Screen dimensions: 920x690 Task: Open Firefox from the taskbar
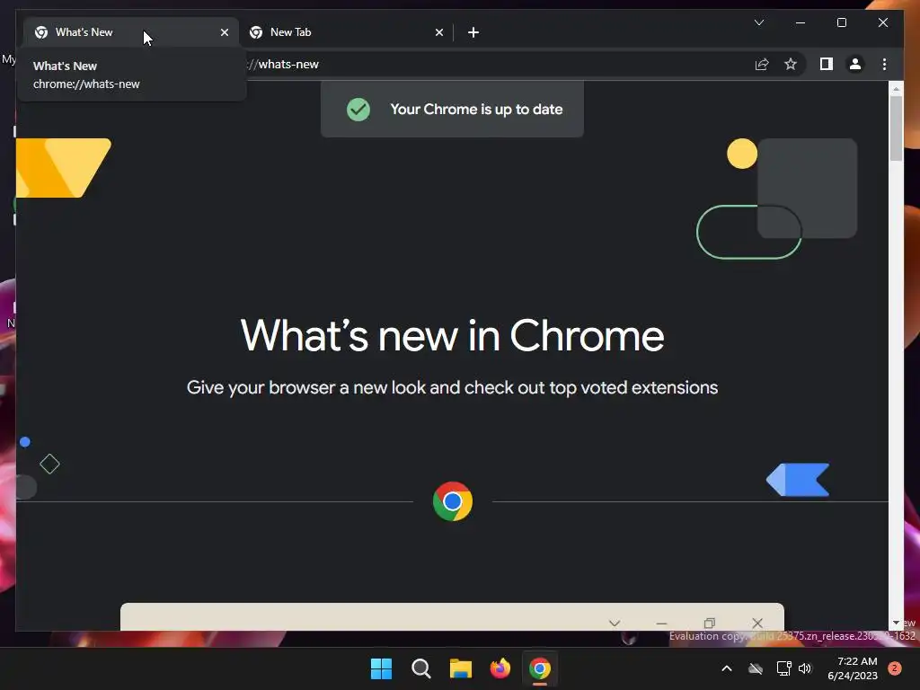pyautogui.click(x=500, y=668)
